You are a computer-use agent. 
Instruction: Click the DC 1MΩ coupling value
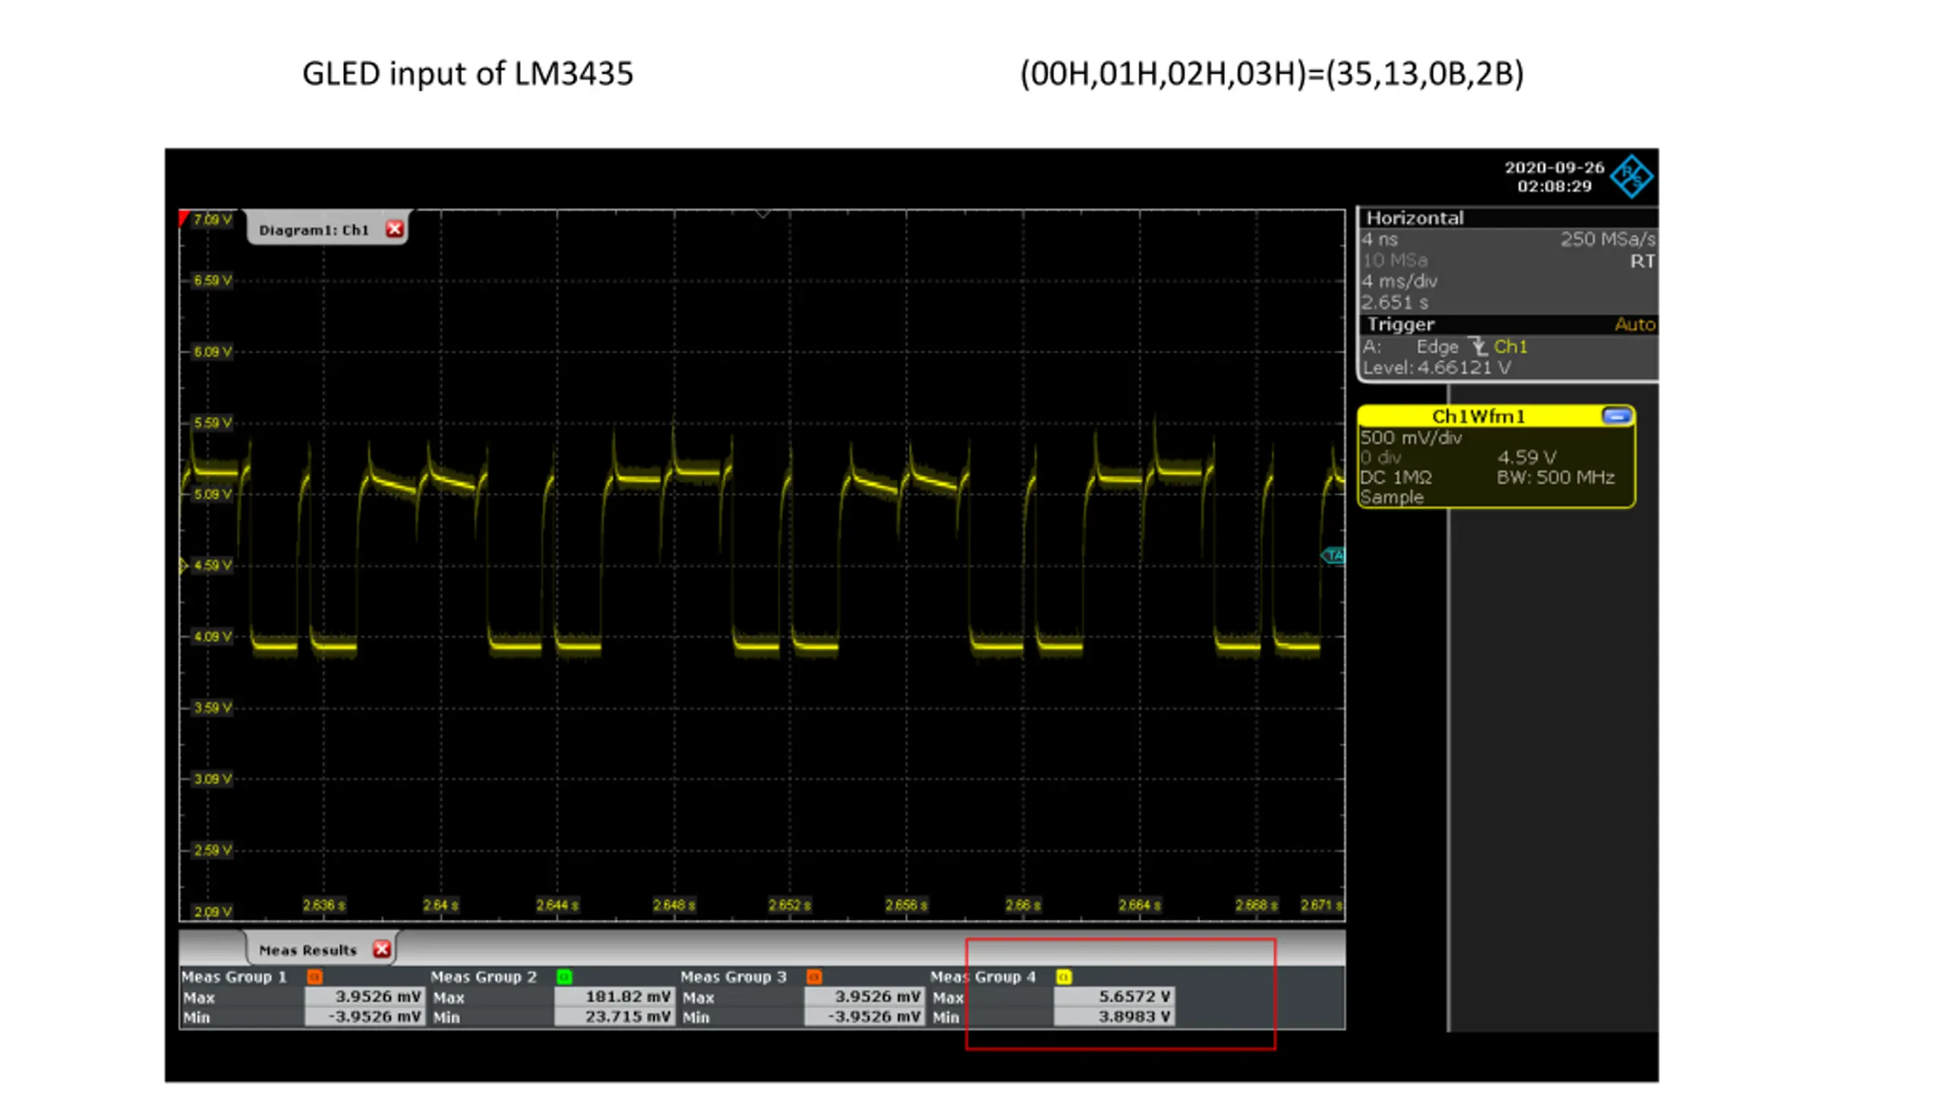click(x=1396, y=477)
